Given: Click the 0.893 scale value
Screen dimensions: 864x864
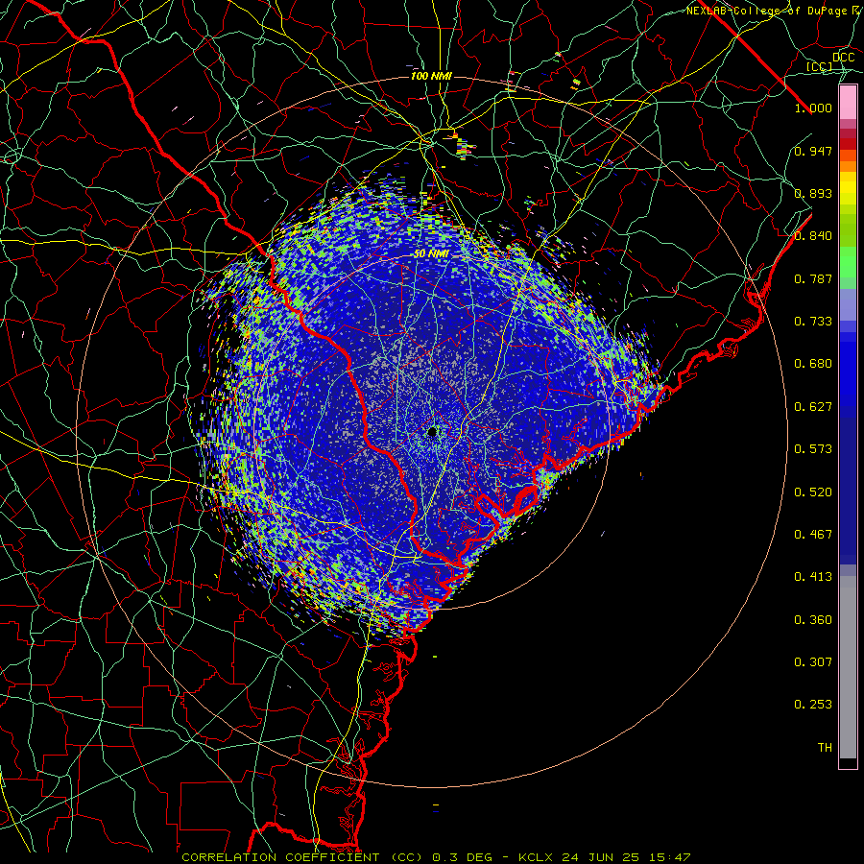Looking at the screenshot, I should click(813, 193).
